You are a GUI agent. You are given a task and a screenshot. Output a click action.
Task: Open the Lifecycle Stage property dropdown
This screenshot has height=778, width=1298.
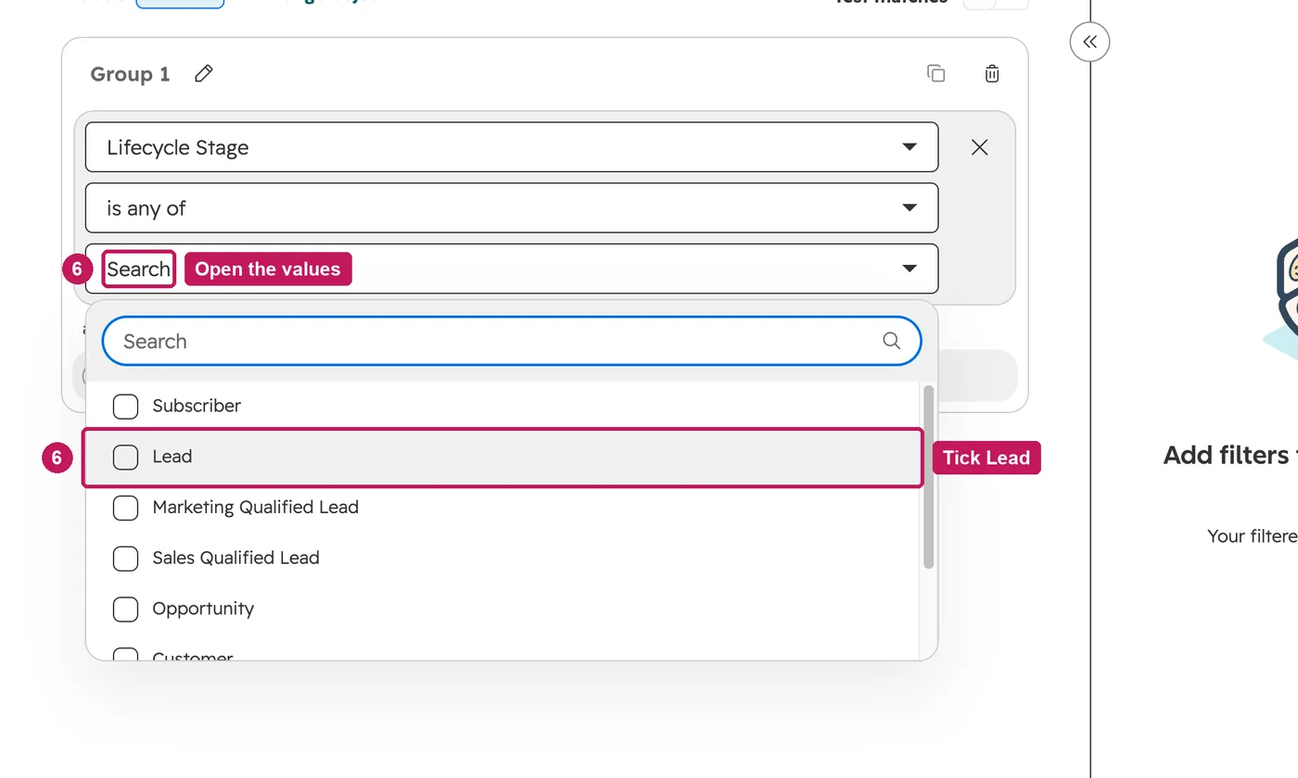pyautogui.click(x=512, y=147)
